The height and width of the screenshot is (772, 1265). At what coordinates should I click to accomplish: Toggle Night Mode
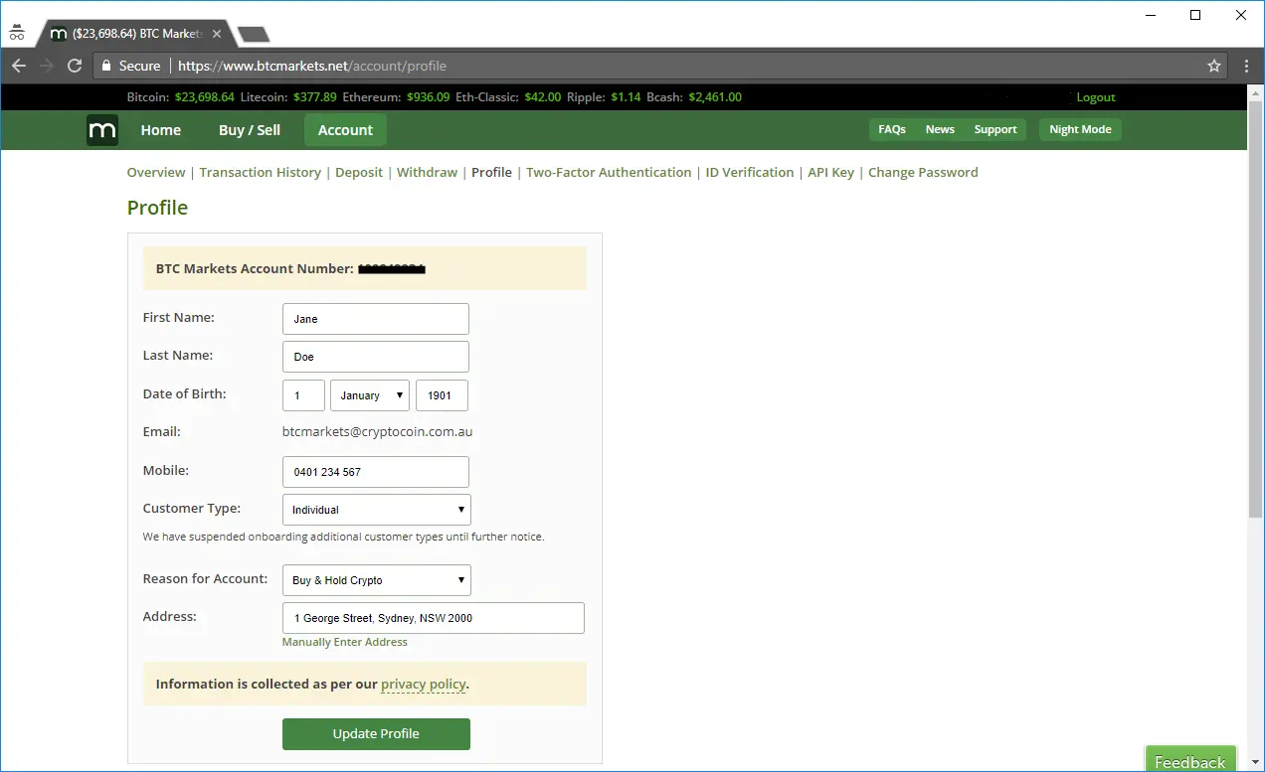pyautogui.click(x=1080, y=129)
